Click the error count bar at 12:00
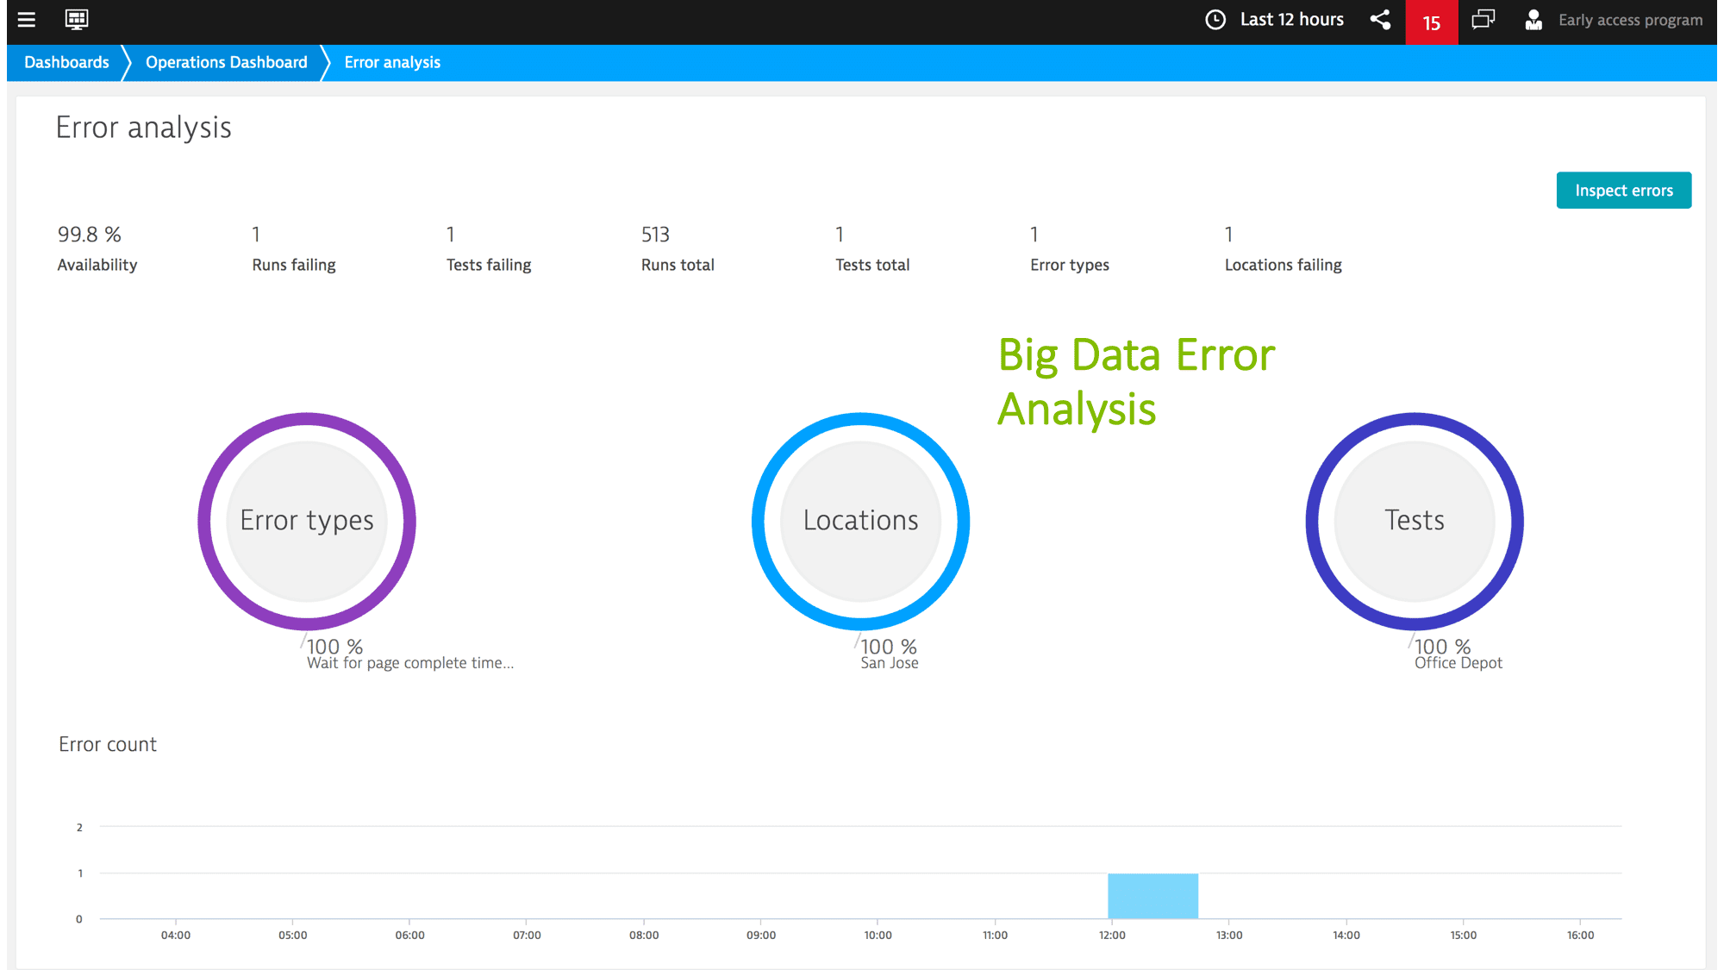 point(1152,896)
